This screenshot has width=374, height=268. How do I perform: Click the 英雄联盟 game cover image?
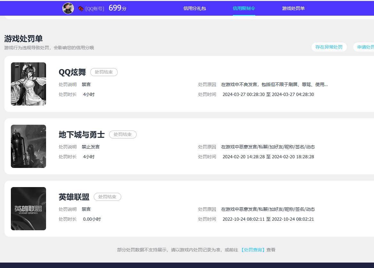(x=28, y=208)
